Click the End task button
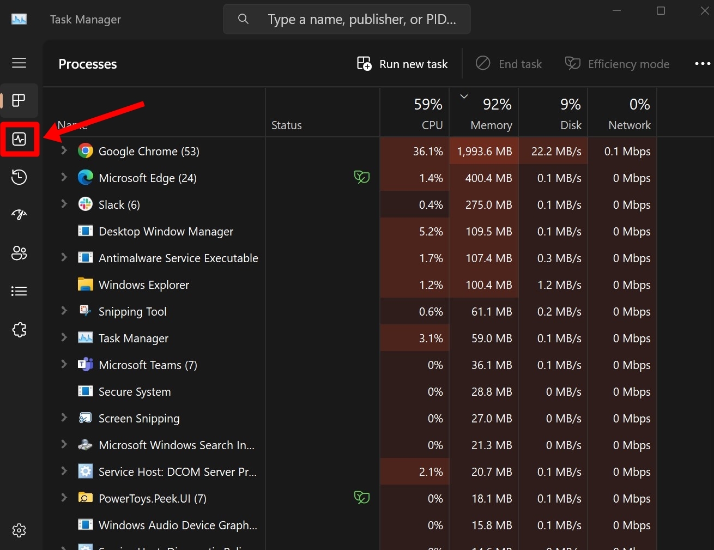Screen dimensions: 714x550 tap(509, 64)
